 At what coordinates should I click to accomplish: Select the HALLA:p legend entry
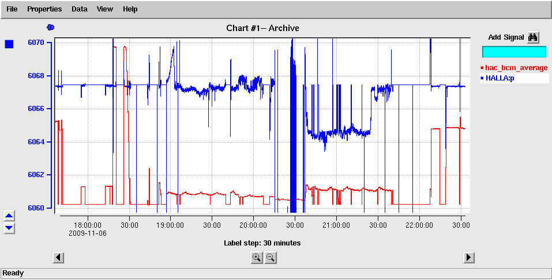514,78
